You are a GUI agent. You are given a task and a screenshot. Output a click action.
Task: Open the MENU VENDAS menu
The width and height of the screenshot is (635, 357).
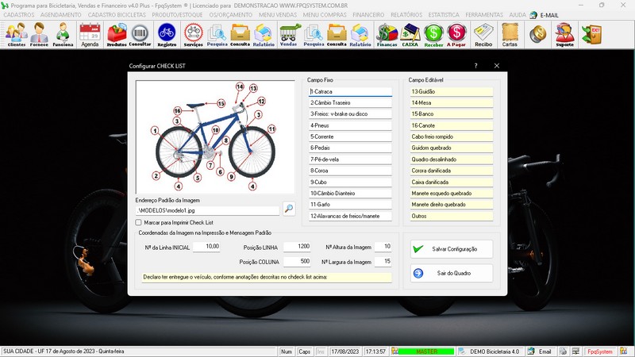pos(278,14)
